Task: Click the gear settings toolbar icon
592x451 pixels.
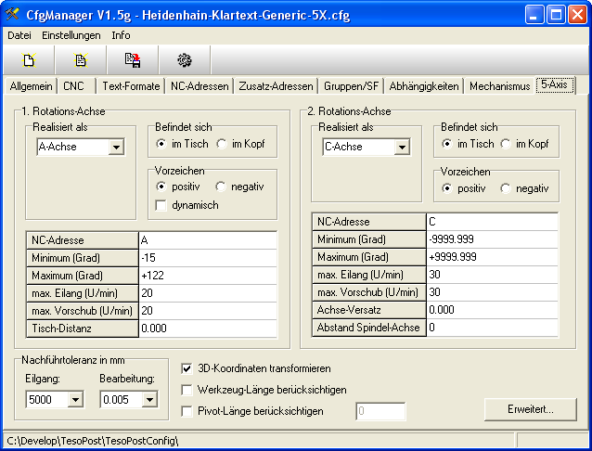Action: [x=185, y=60]
